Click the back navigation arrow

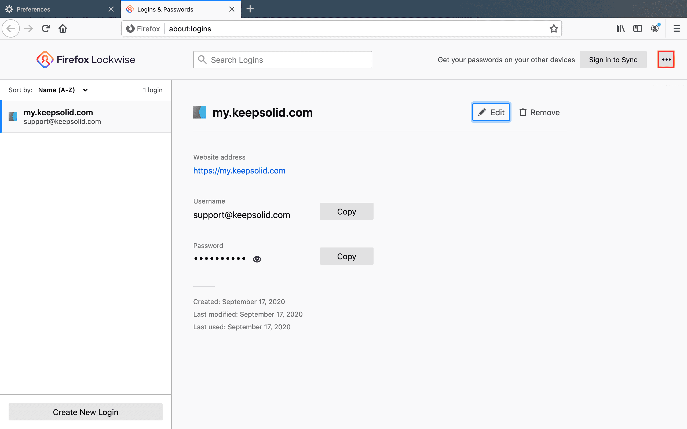coord(10,28)
